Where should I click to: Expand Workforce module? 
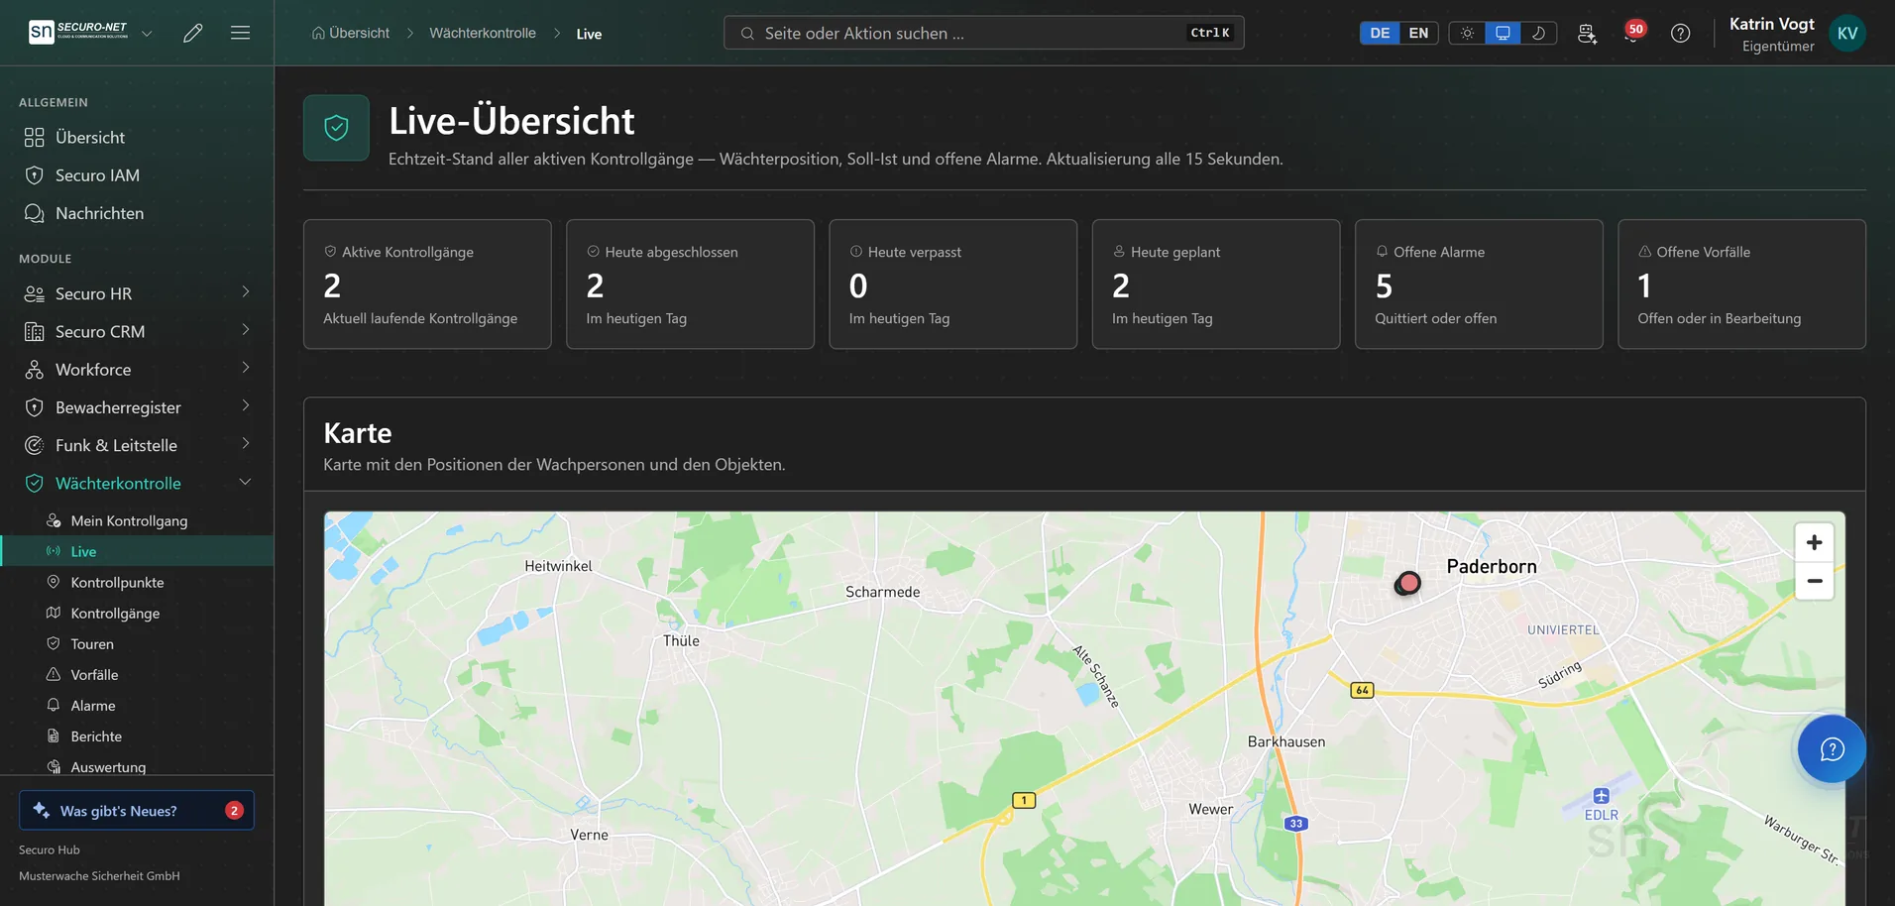[137, 369]
